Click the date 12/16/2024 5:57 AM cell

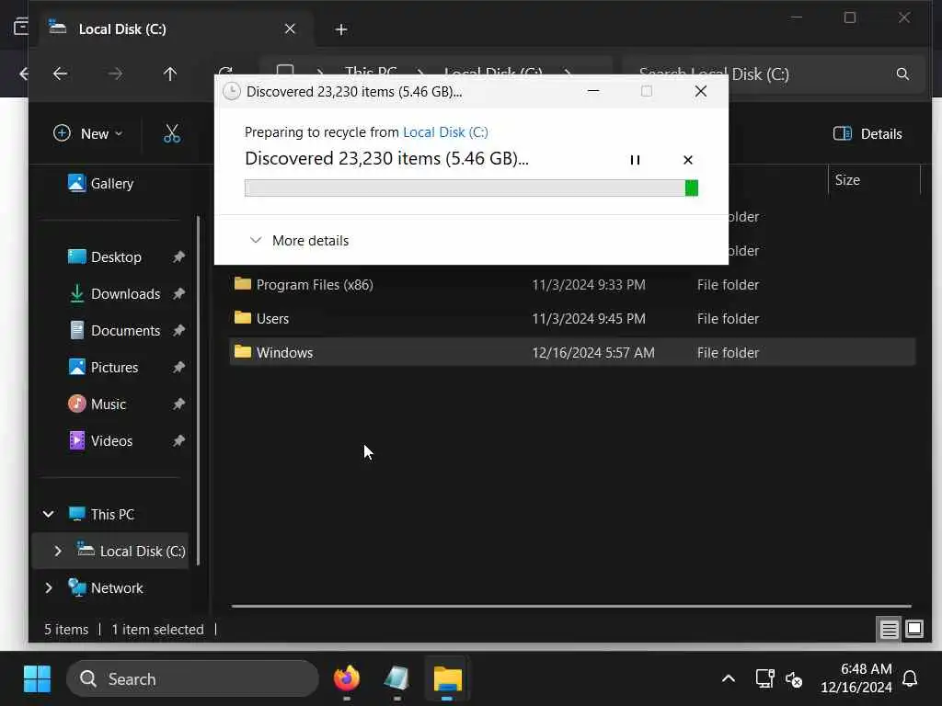[x=593, y=352]
